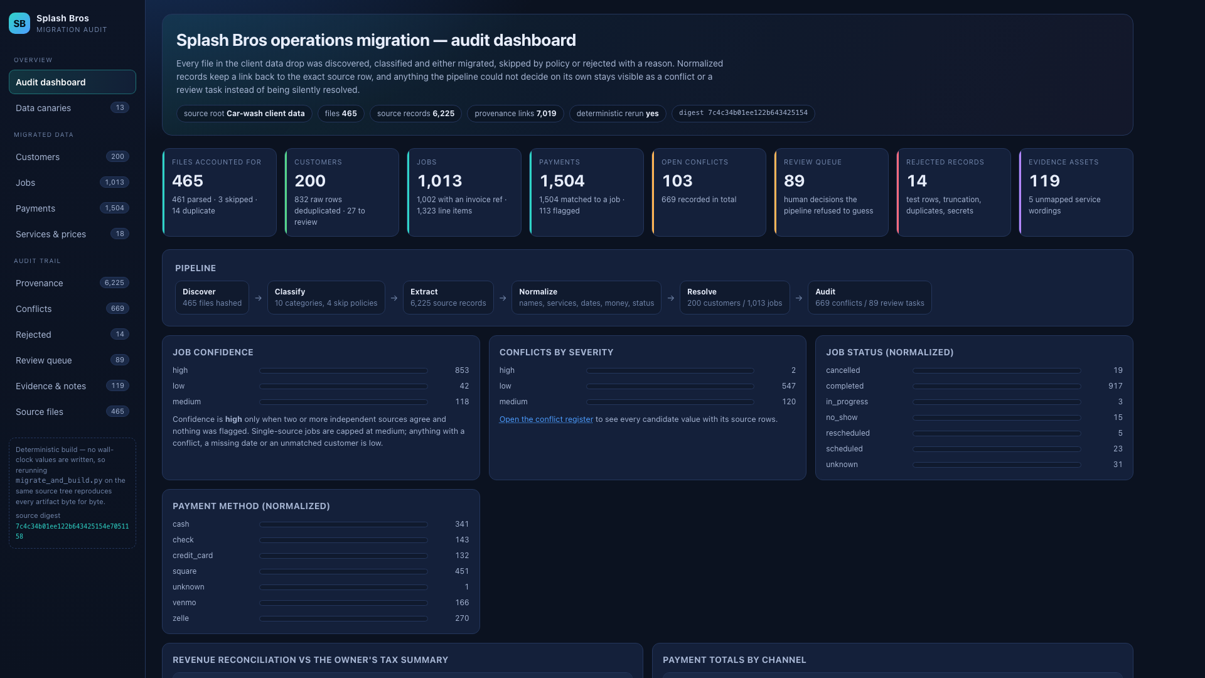The width and height of the screenshot is (1205, 678).
Task: Click the medium job confidence bar
Action: tap(344, 402)
